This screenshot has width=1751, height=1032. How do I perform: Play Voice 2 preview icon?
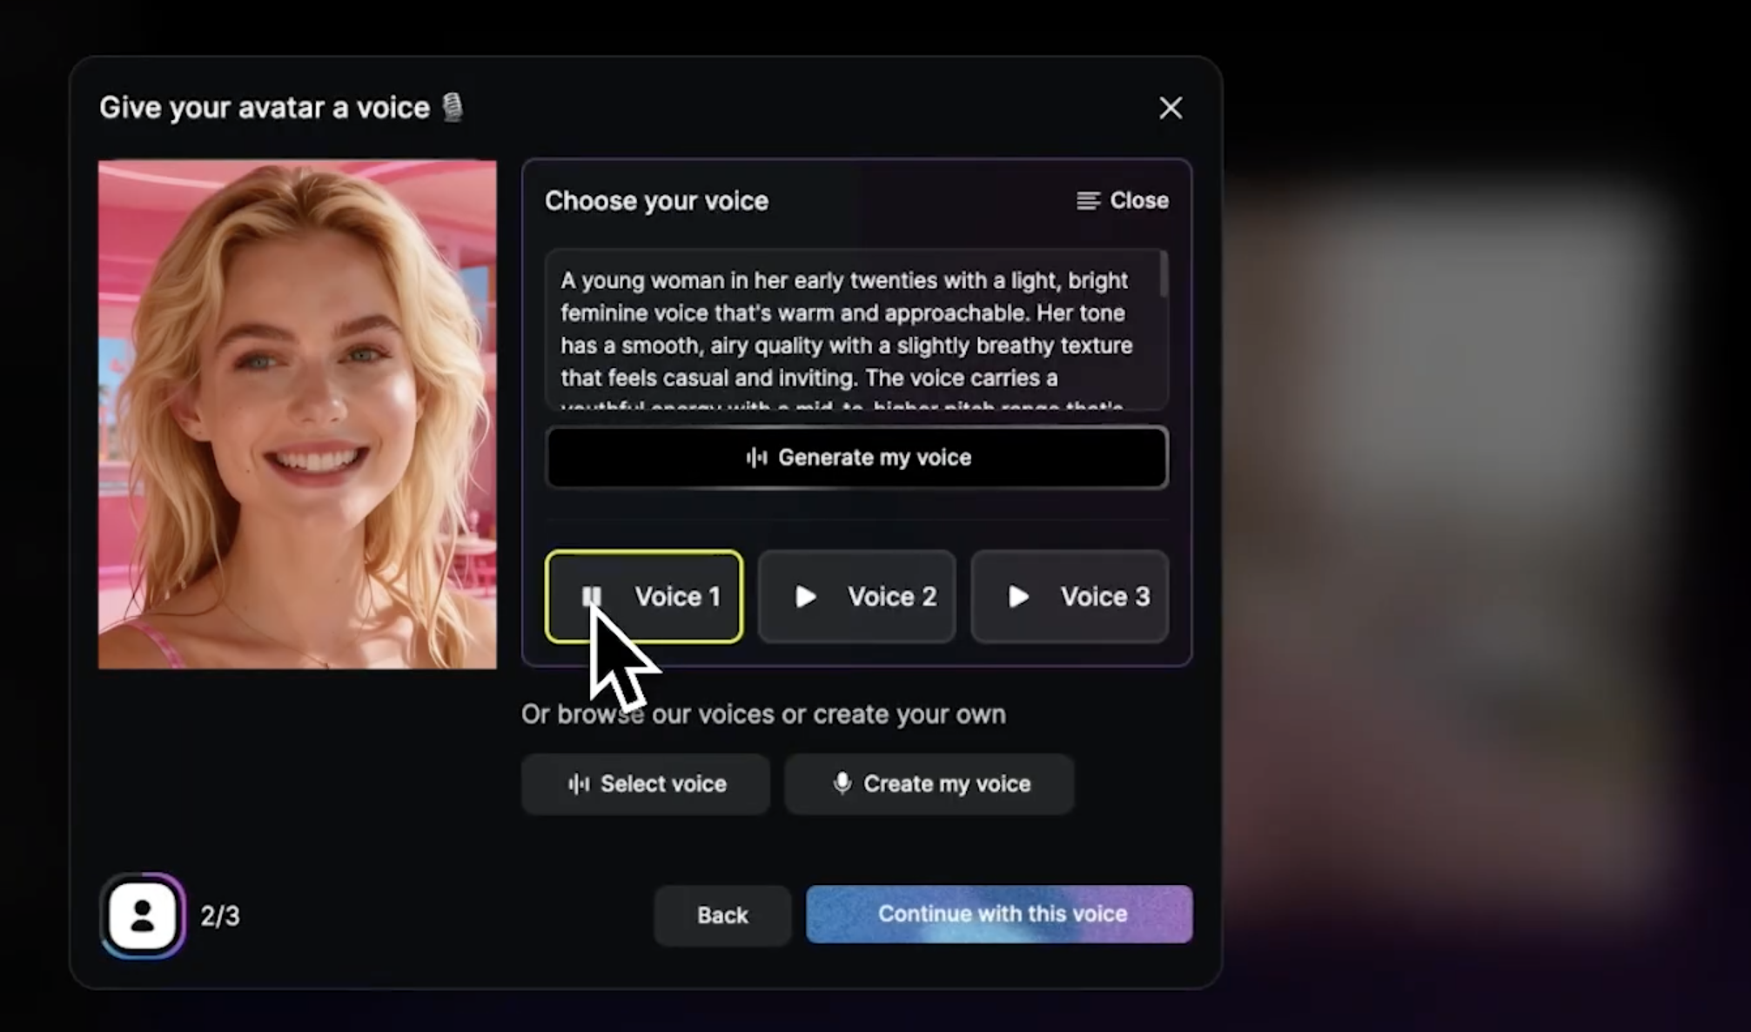click(x=806, y=596)
